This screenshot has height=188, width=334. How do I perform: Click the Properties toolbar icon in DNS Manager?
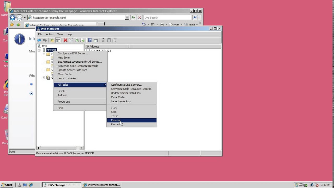[x=71, y=40]
